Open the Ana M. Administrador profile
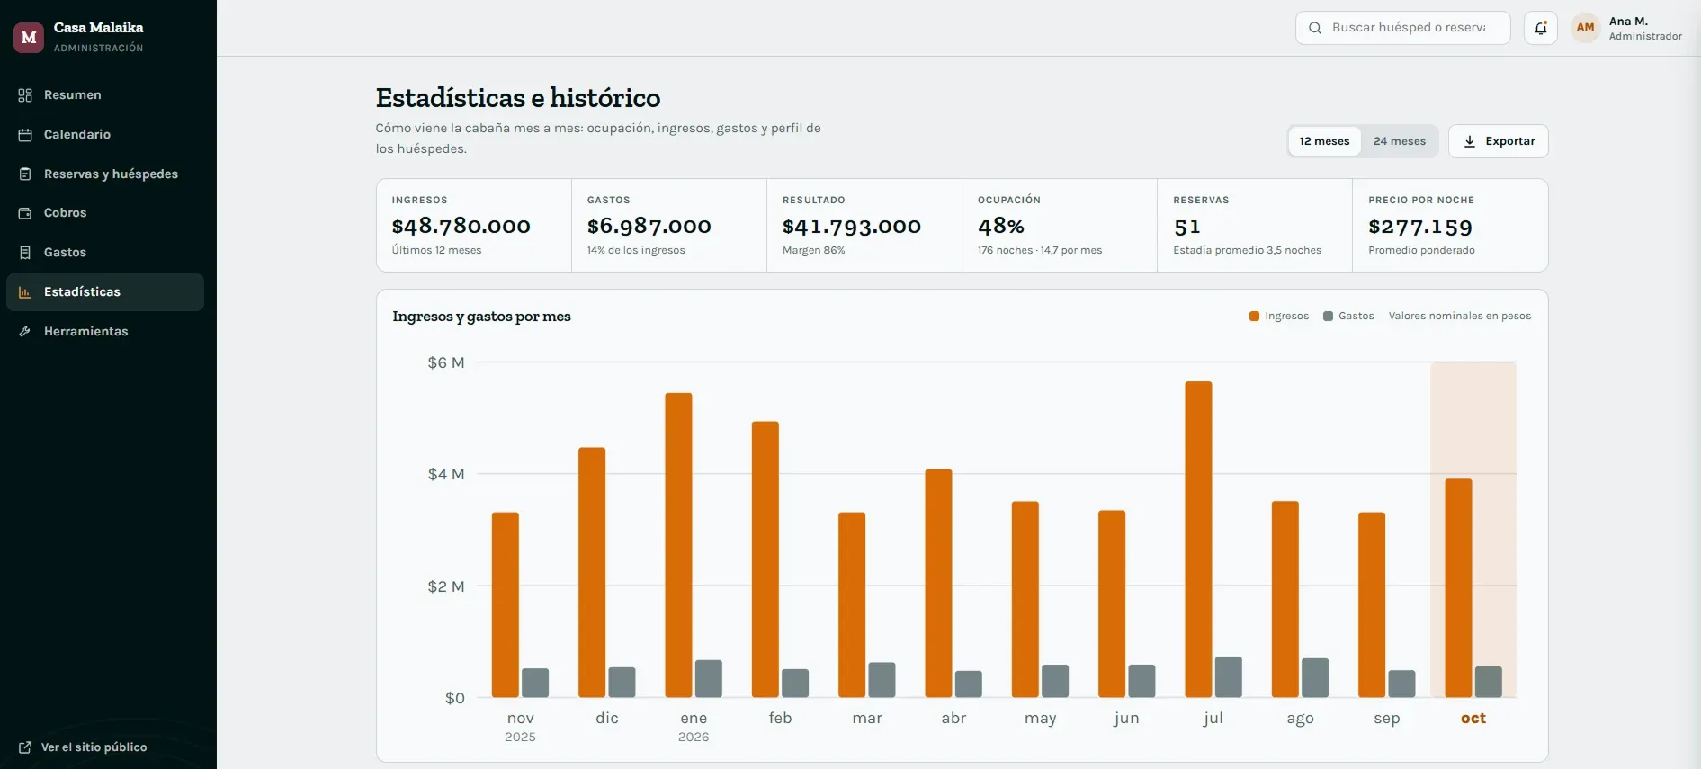This screenshot has height=769, width=1701. click(1626, 28)
